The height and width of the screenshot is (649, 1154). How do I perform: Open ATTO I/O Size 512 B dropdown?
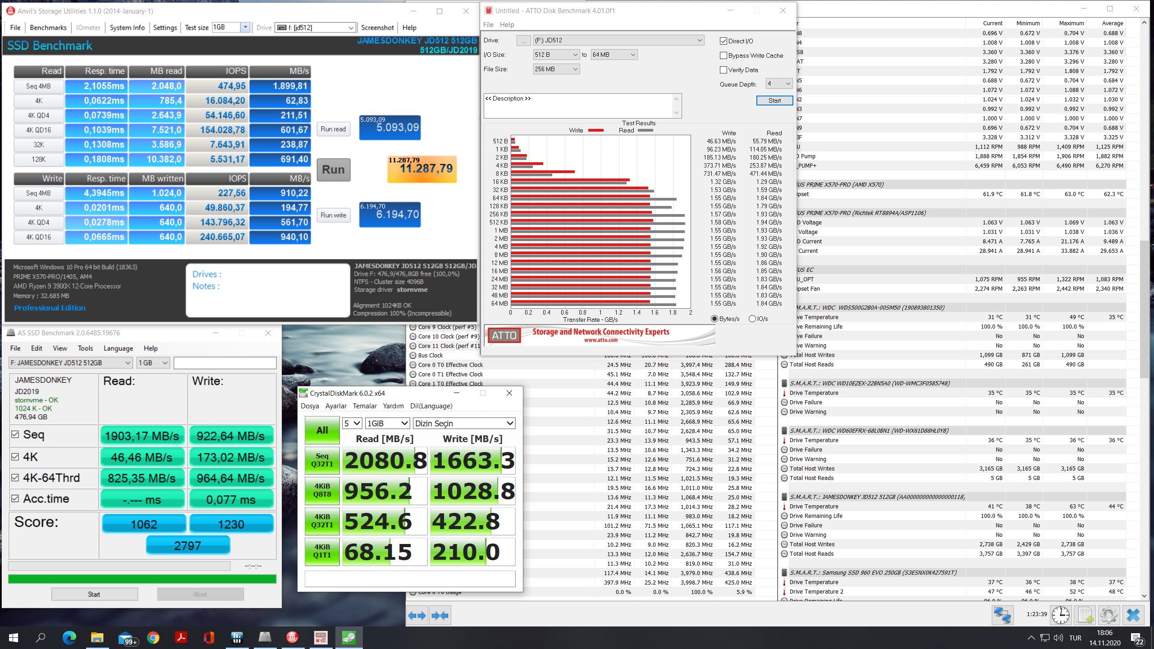point(556,55)
